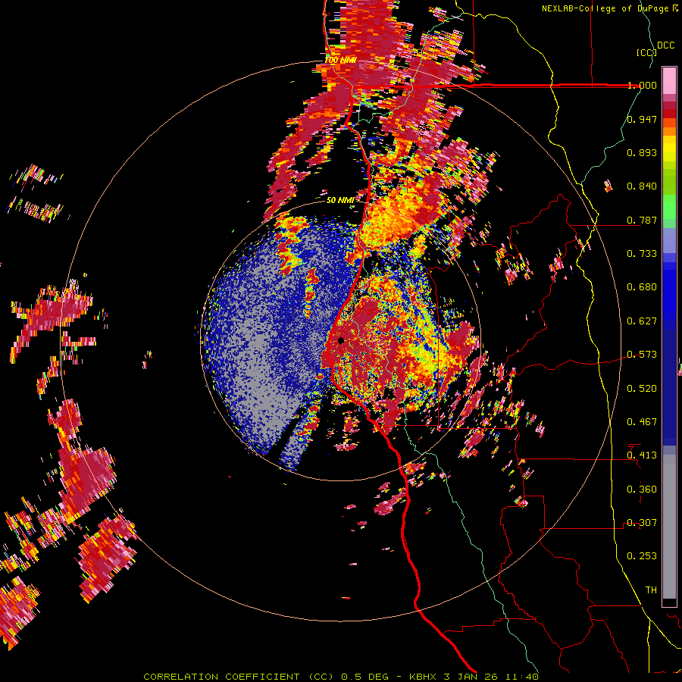Click the 0.413 scale value
This screenshot has width=682, height=682.
[642, 455]
